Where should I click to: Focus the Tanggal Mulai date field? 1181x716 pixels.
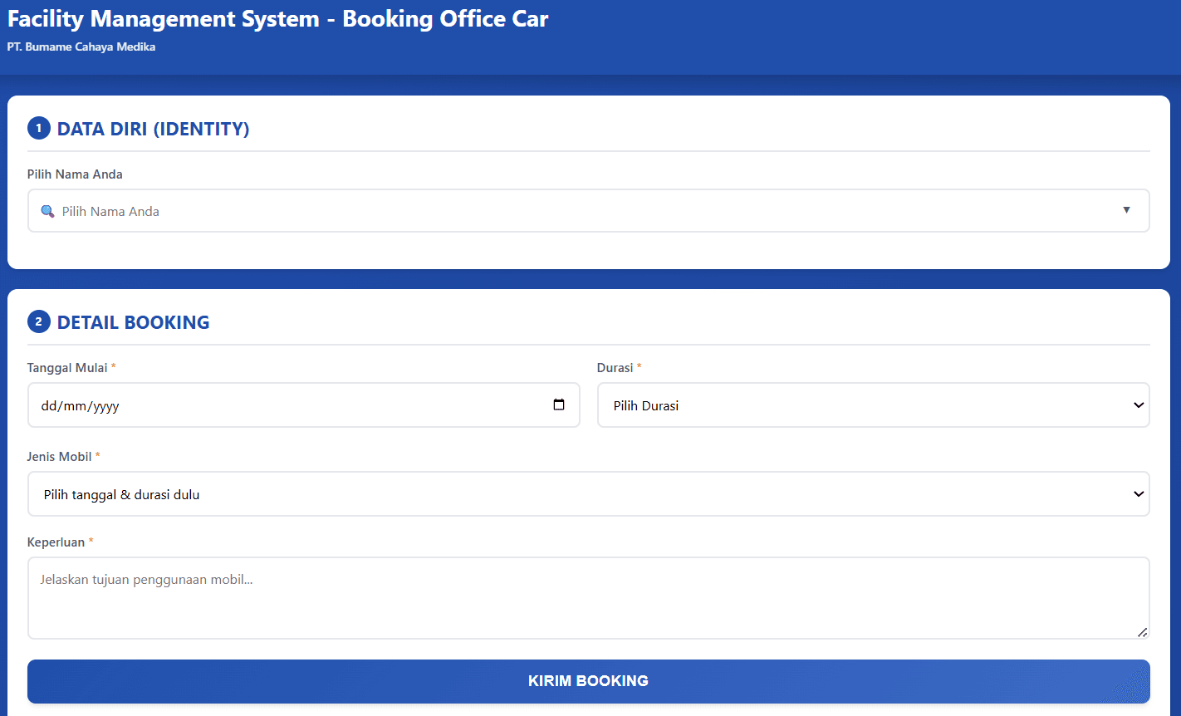coord(304,405)
